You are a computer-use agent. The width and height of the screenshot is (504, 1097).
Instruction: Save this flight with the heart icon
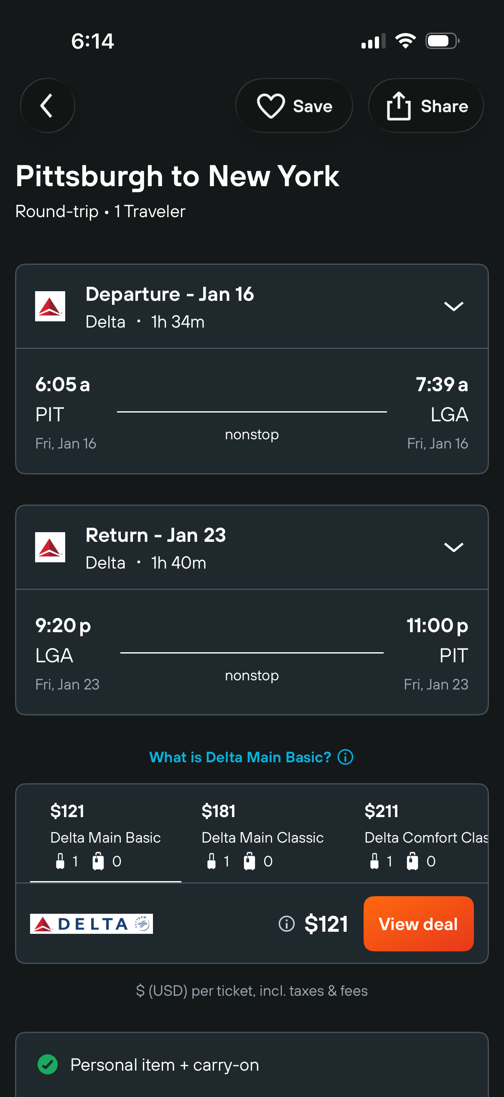click(270, 105)
